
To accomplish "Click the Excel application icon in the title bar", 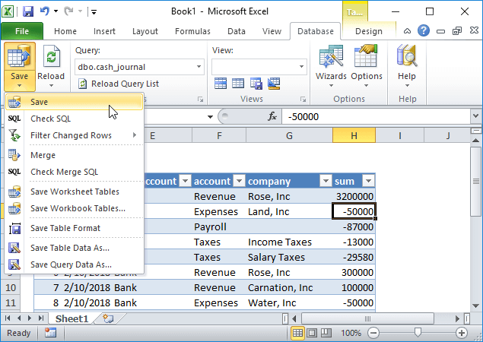I will (8, 11).
